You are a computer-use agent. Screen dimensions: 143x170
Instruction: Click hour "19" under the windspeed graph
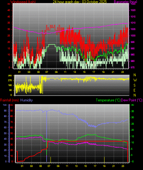[x=103, y=72]
